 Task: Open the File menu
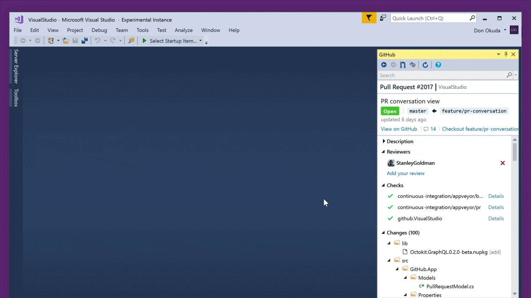pos(17,30)
